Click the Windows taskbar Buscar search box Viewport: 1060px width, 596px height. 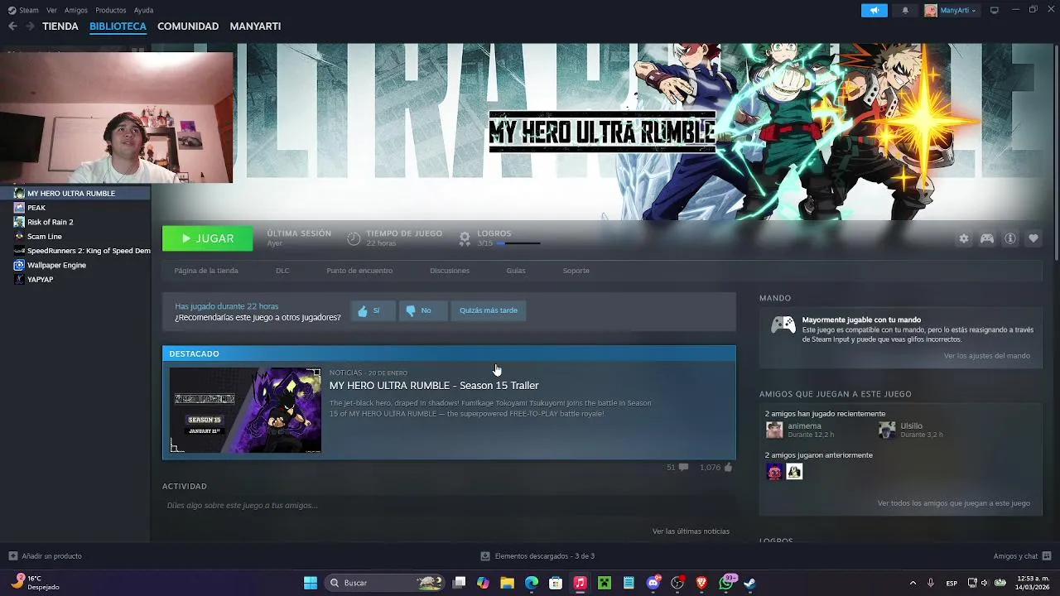click(384, 583)
